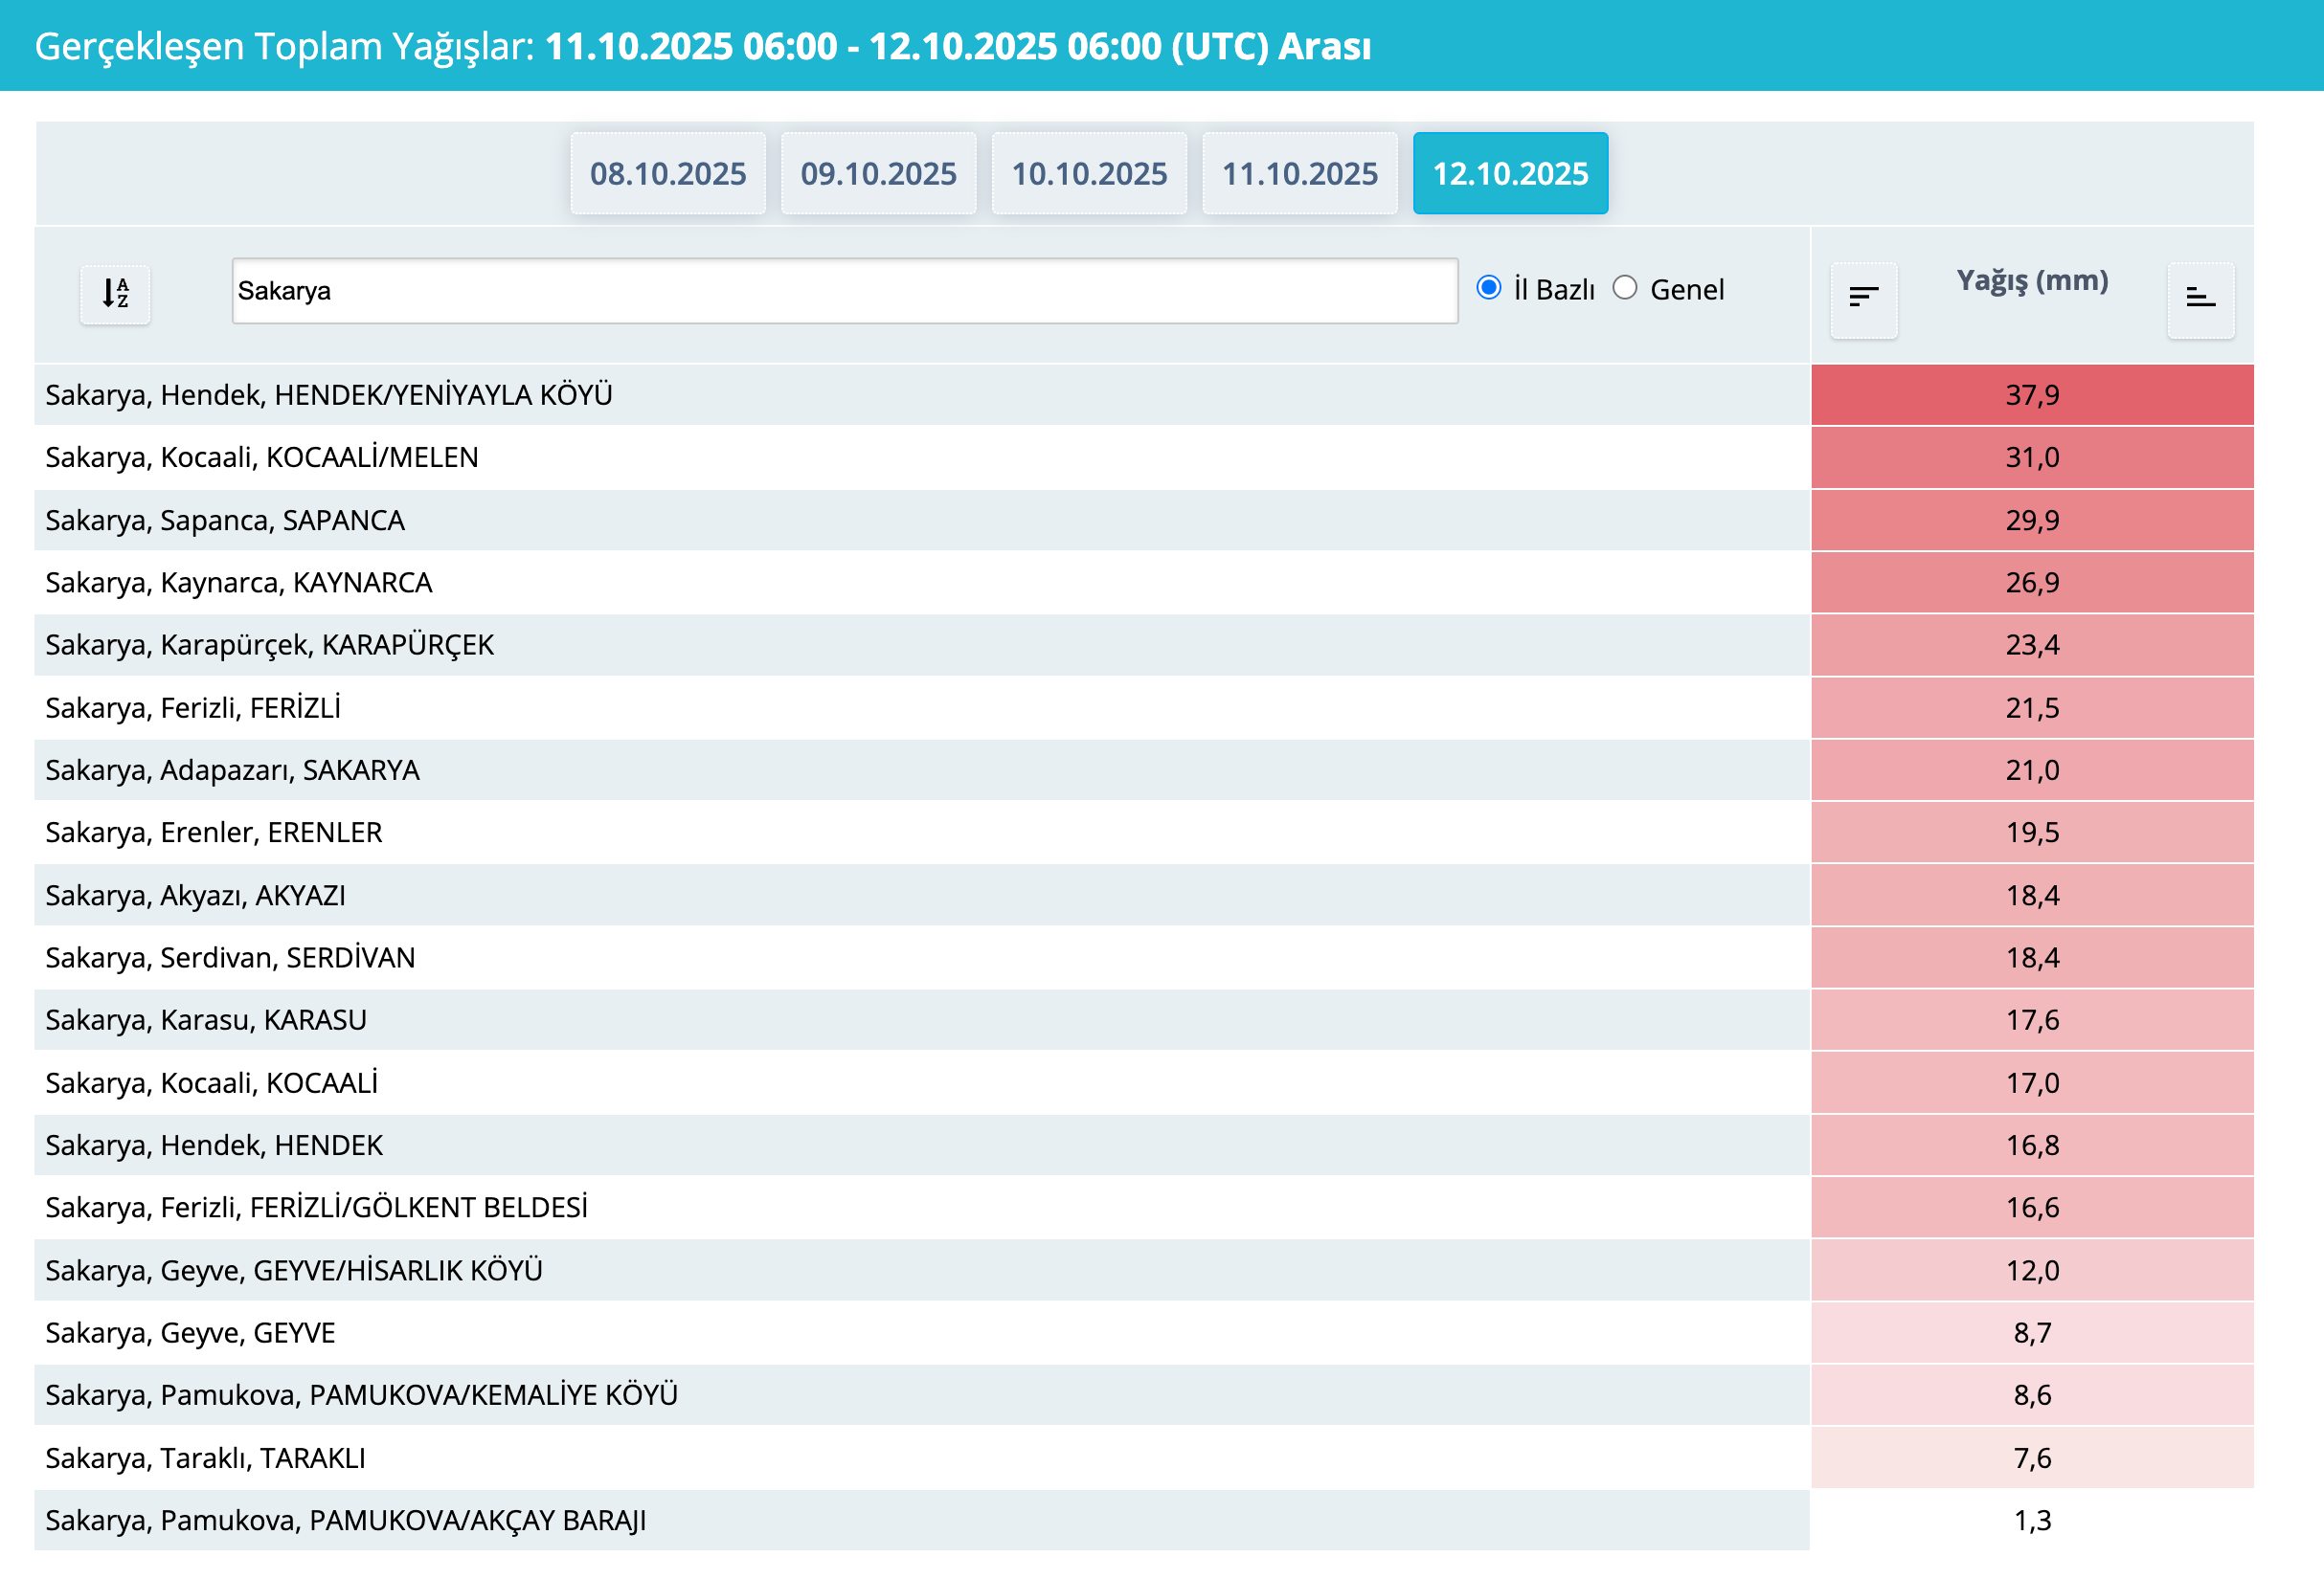The width and height of the screenshot is (2324, 1579).
Task: Select the Genel radio button
Action: (x=1625, y=288)
